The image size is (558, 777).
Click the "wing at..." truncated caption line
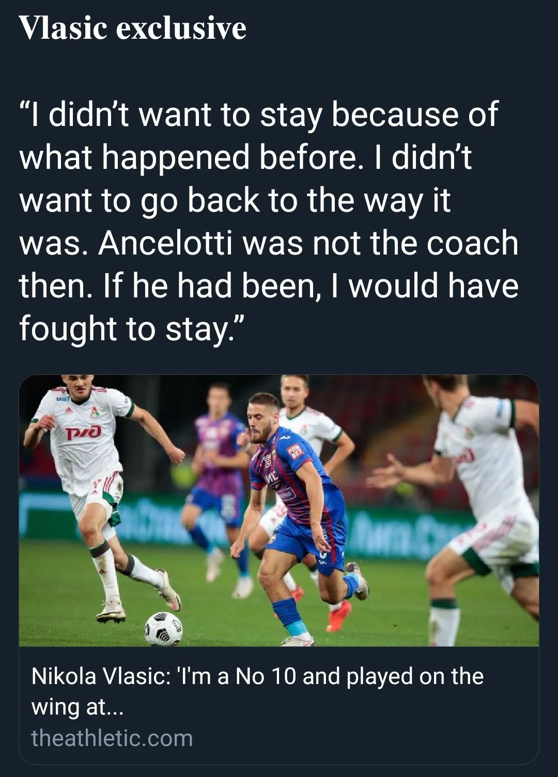(78, 706)
